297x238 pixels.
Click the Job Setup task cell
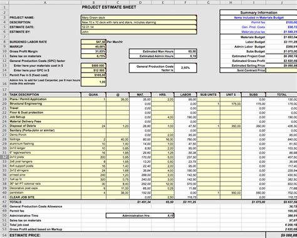(45, 117)
